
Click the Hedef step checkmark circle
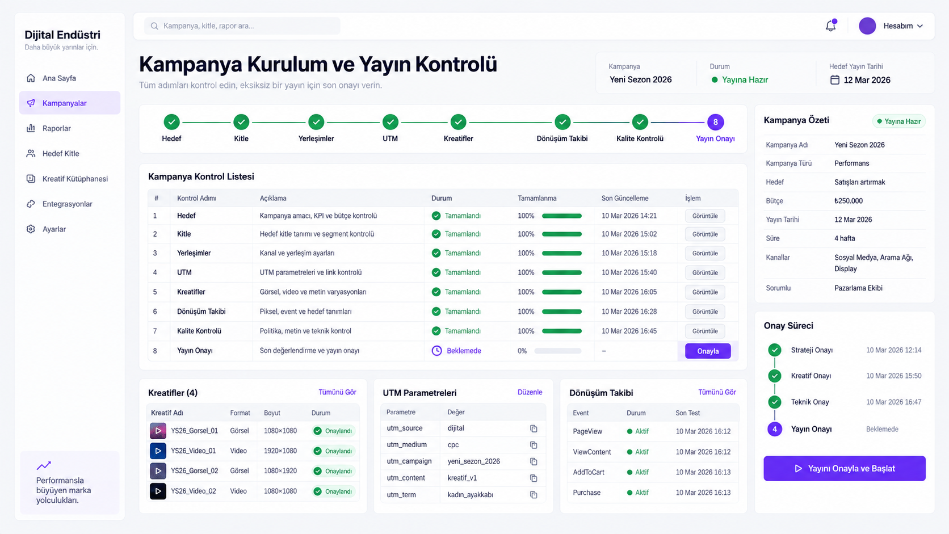coord(171,121)
